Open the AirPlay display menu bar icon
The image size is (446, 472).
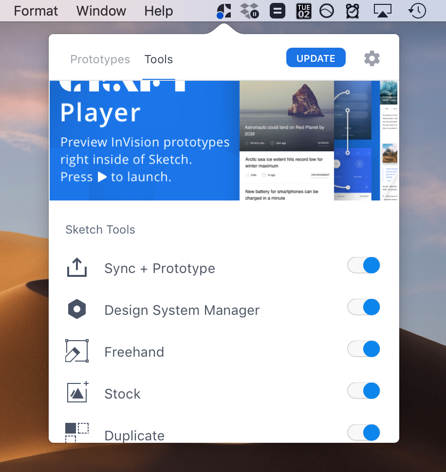382,11
